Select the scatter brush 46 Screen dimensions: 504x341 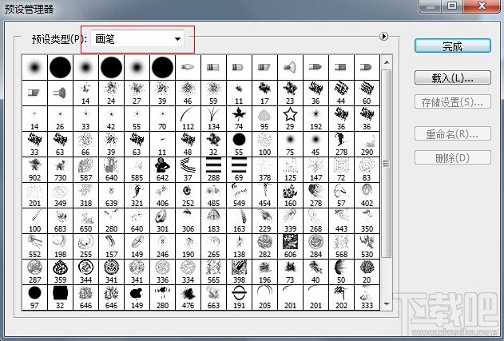pyautogui.click(x=188, y=93)
